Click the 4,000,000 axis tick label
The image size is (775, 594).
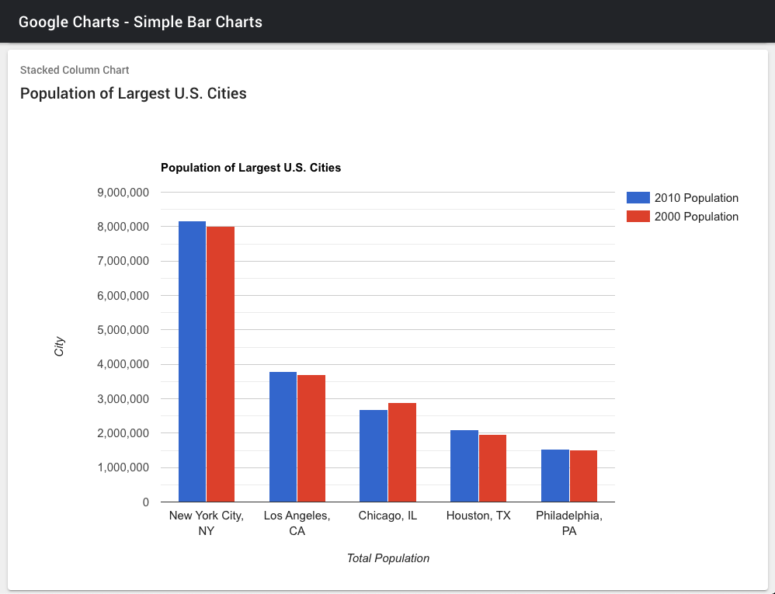click(123, 364)
